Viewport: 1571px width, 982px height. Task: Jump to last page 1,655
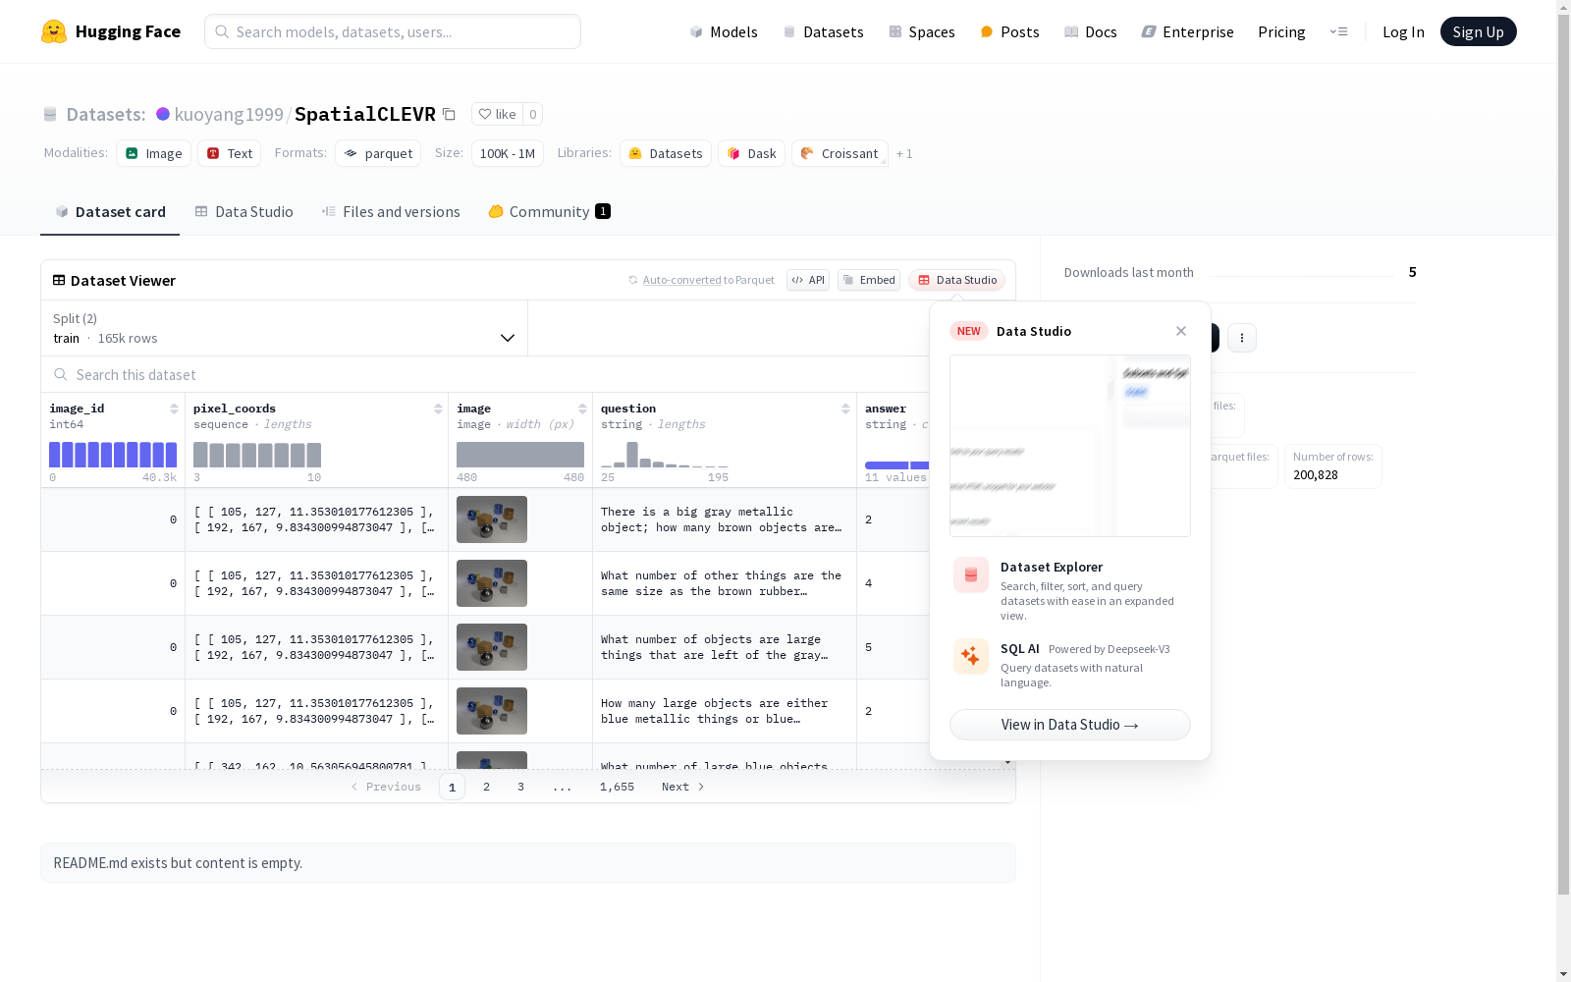617,787
